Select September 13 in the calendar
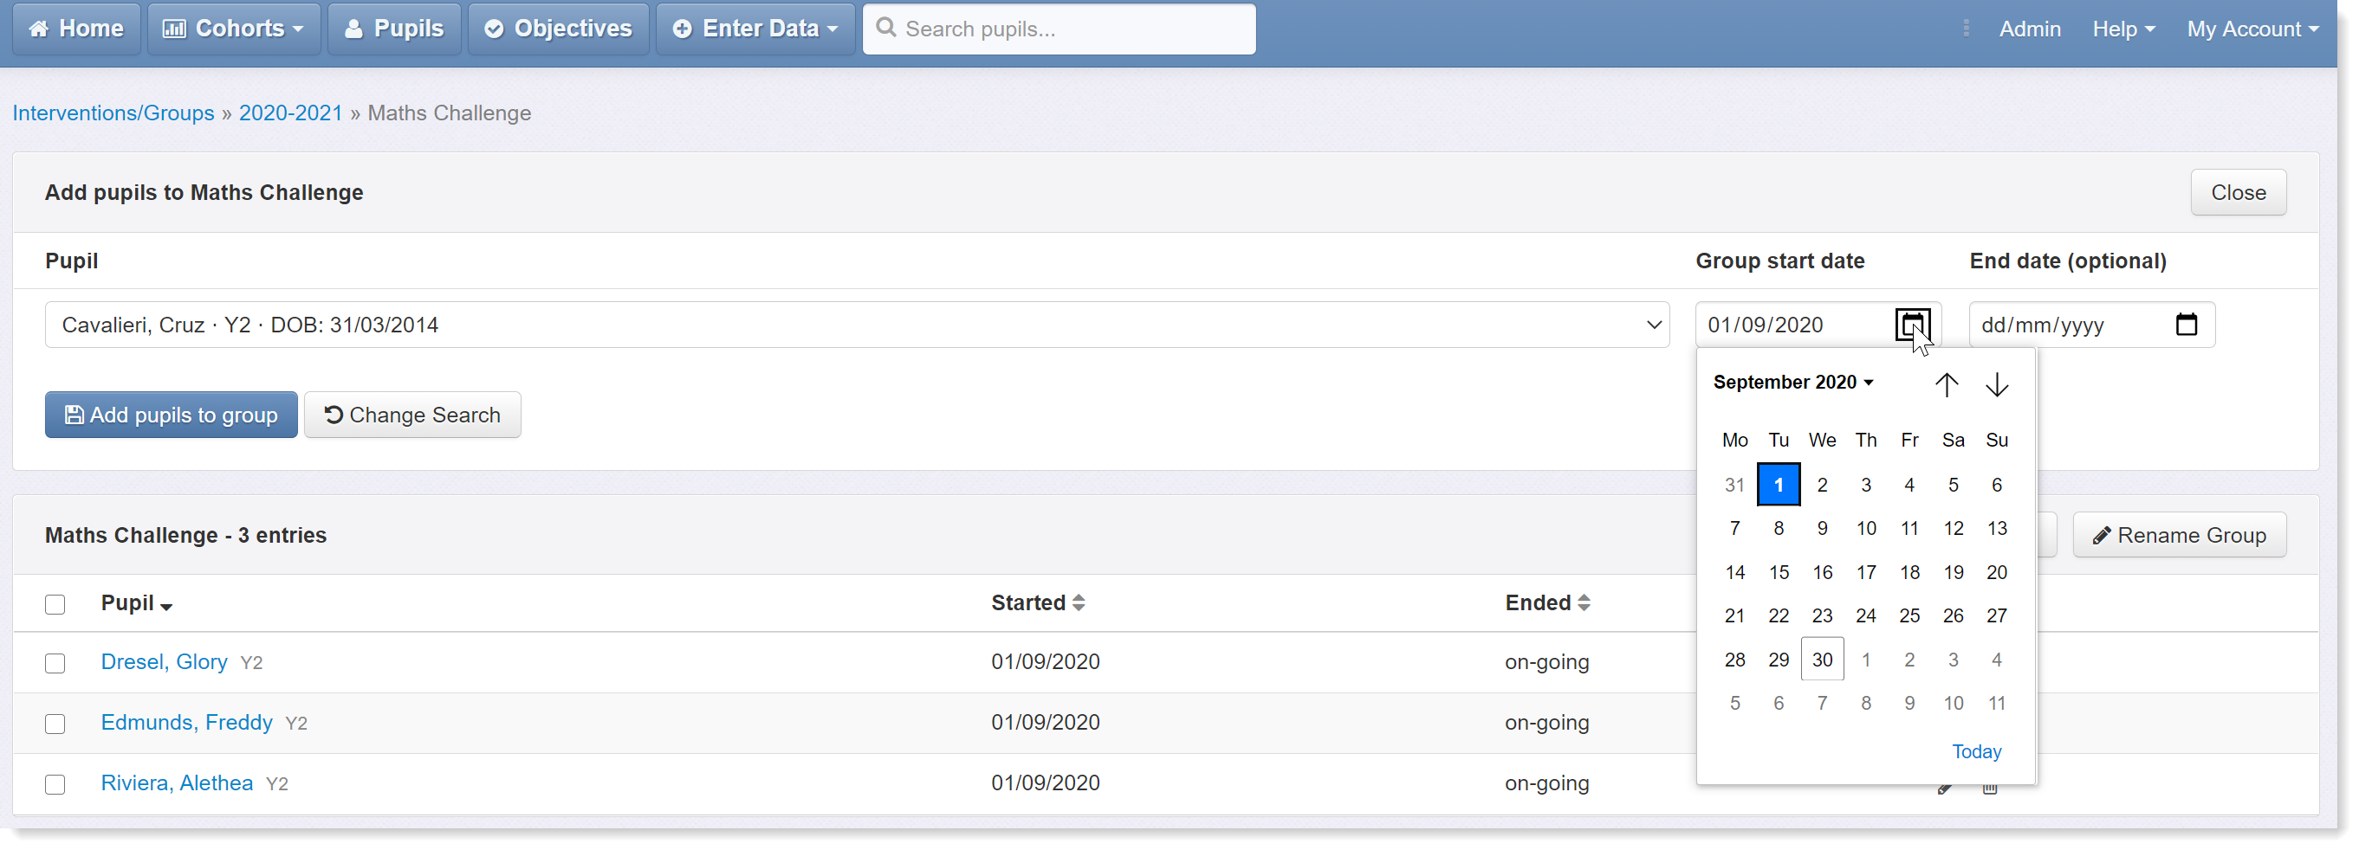This screenshot has height=850, width=2359. (1996, 528)
